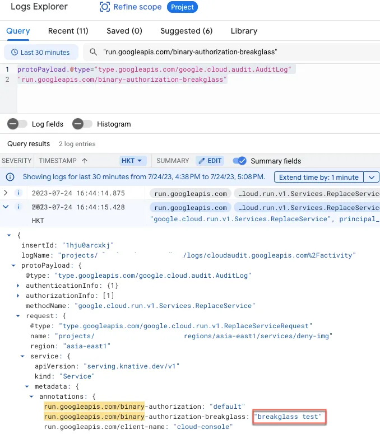This screenshot has height=434, width=380.
Task: Click the client-name value "cloud-console"
Action: click(203, 427)
